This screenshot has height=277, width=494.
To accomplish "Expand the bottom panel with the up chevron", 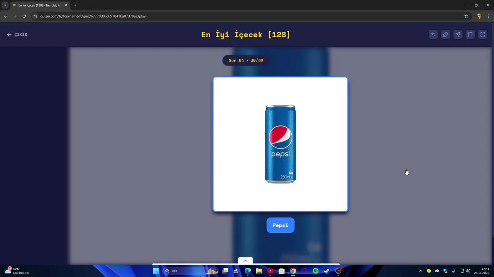I will 245,261.
